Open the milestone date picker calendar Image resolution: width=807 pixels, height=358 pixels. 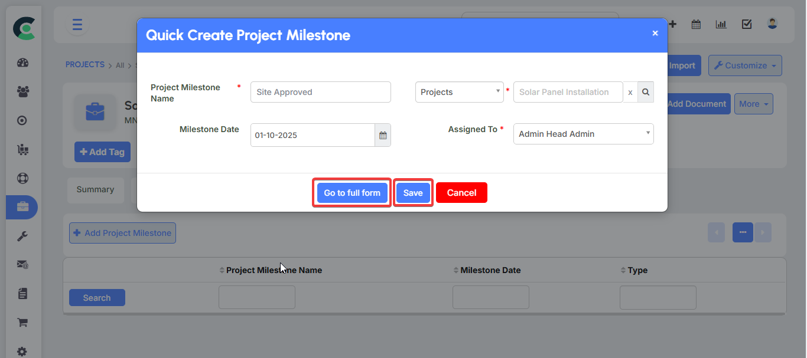383,135
